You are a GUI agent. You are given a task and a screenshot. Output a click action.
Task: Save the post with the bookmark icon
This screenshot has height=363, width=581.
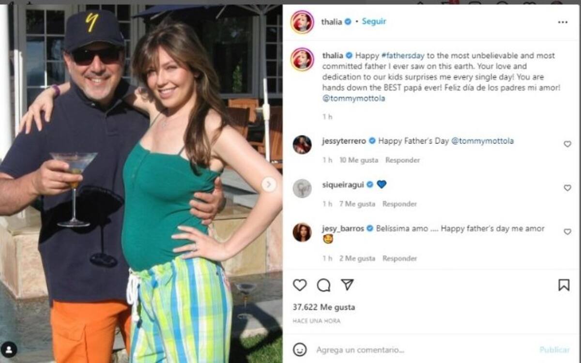[564, 285]
